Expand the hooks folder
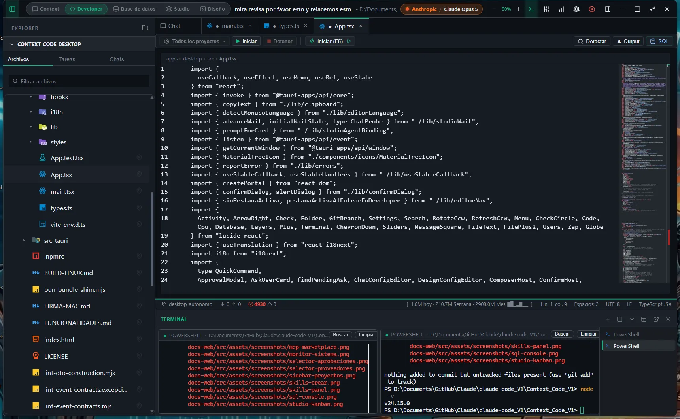This screenshot has height=419, width=680. [x=31, y=97]
